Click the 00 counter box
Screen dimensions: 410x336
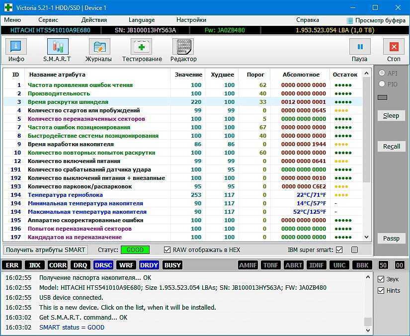[400, 265]
